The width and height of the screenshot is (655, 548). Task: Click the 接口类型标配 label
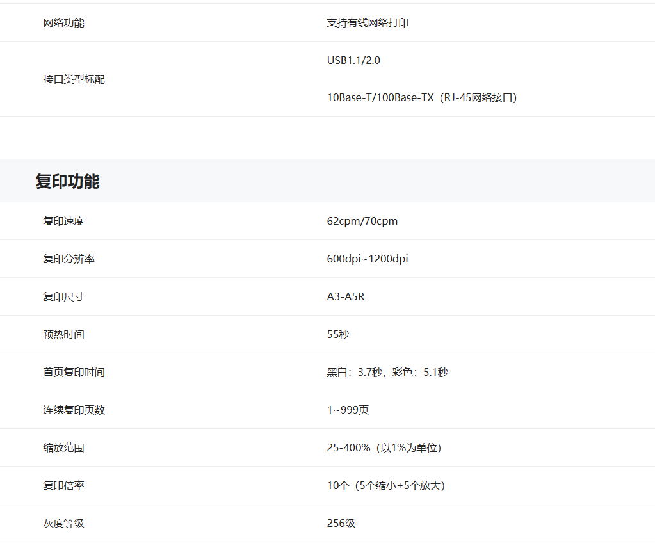click(74, 79)
